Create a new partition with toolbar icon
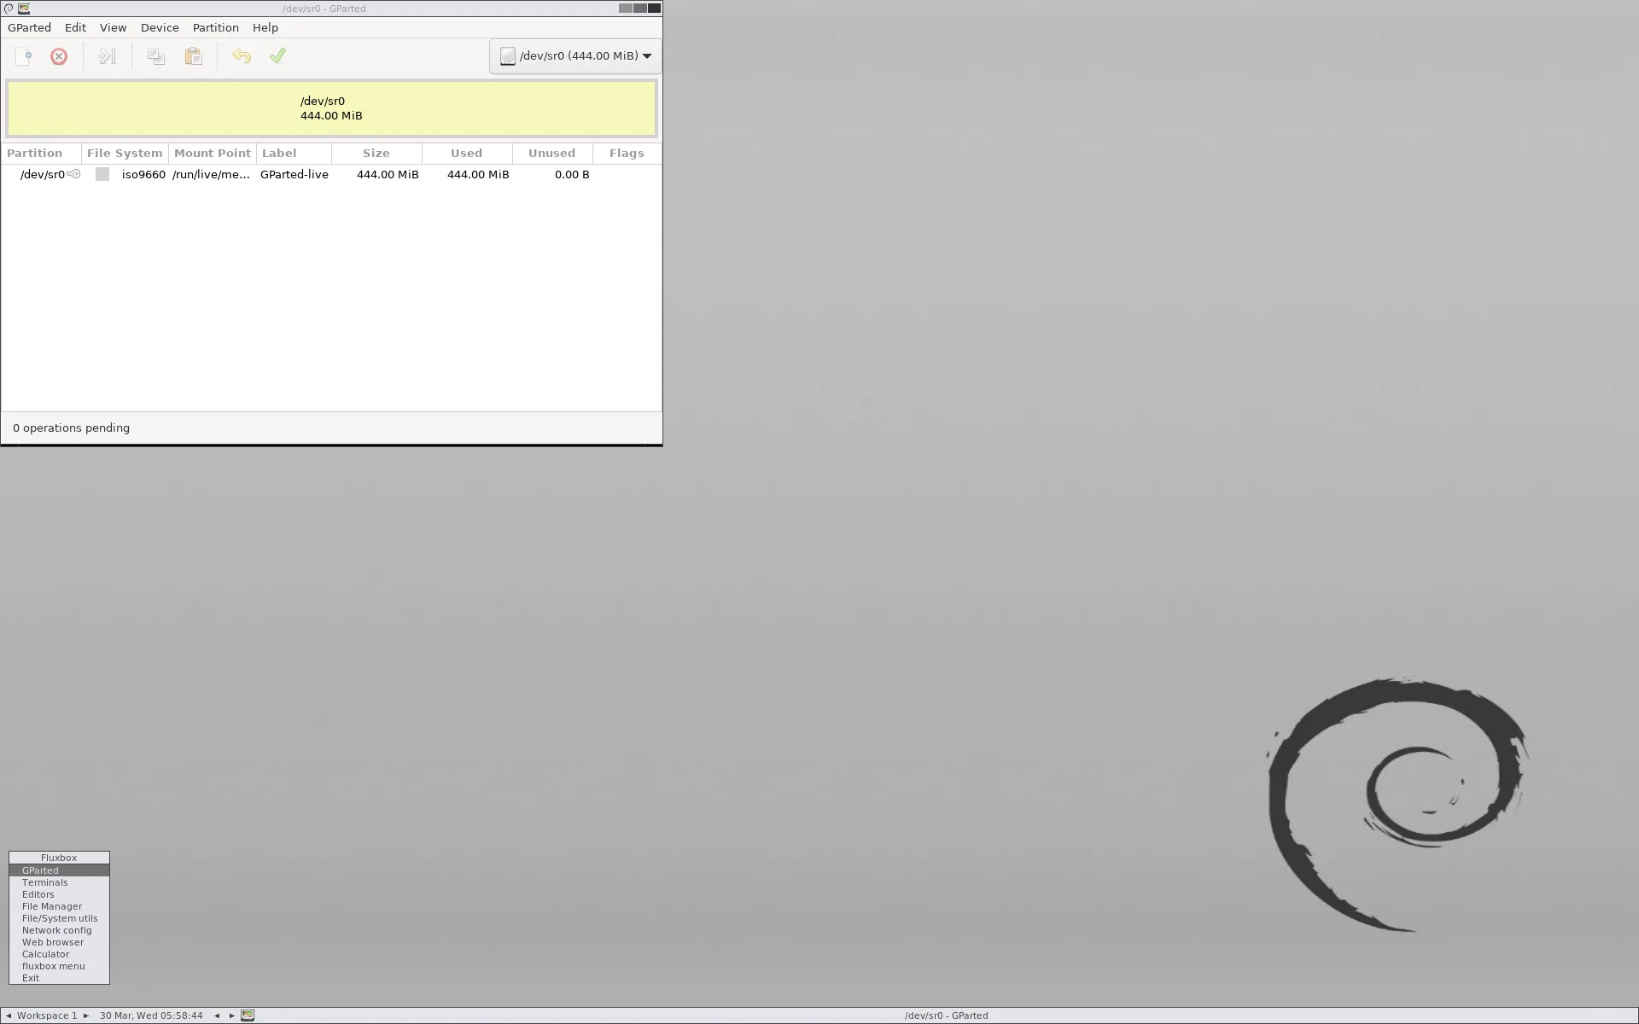Viewport: 1639px width, 1024px height. click(23, 56)
